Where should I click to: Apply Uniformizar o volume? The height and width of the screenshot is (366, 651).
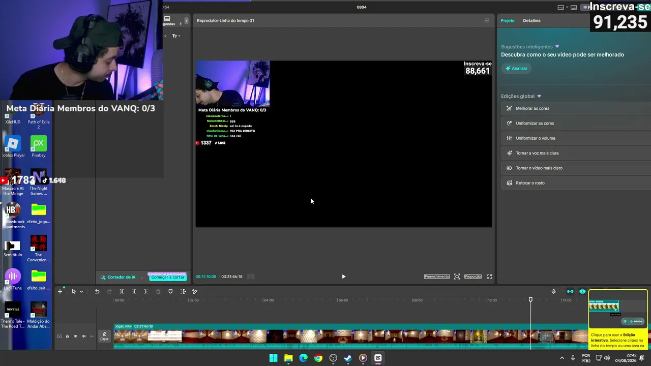576,138
